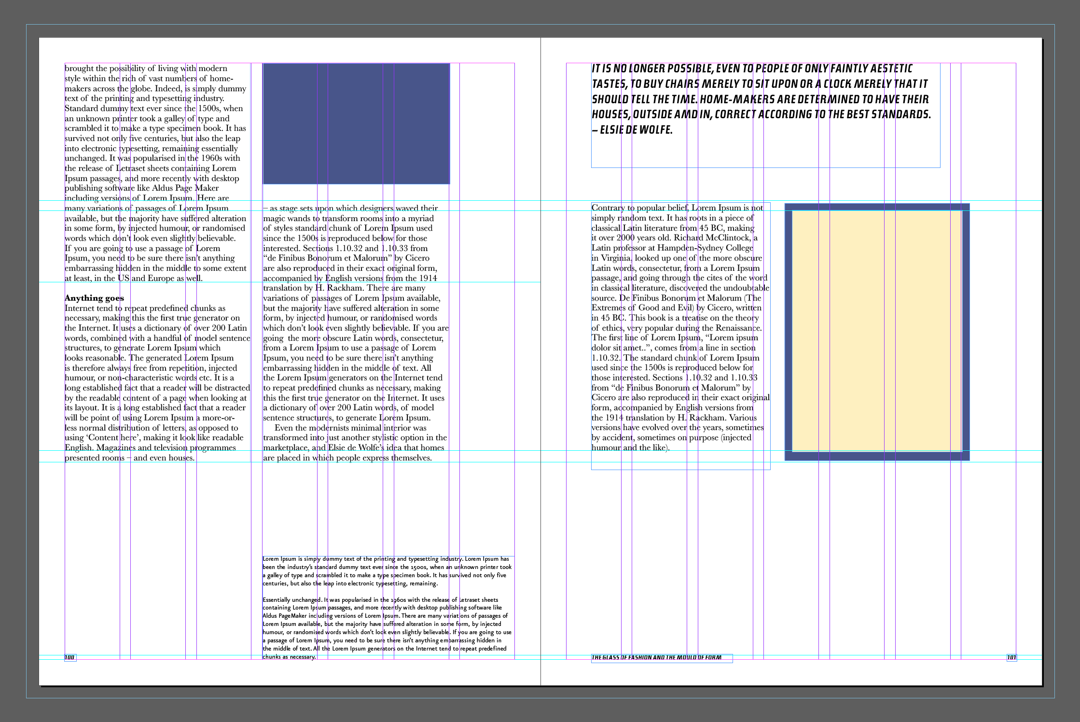
Task: Click the line 'are placed in which people express'
Action: click(347, 458)
